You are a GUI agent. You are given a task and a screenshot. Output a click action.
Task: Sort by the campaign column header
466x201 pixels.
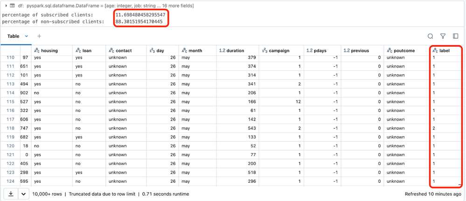(279, 50)
